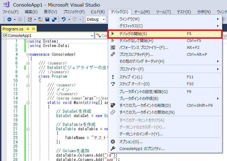Image resolution: width=227 pixels, height=161 pixels.
Task: Click the gears icon for プロセスにアタッチ
Action: tap(113, 54)
